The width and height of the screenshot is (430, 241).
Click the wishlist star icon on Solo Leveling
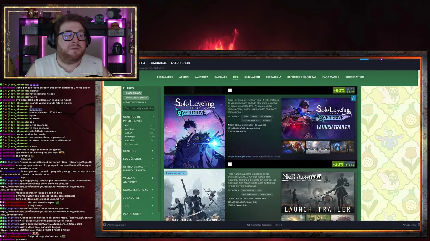coord(353,98)
